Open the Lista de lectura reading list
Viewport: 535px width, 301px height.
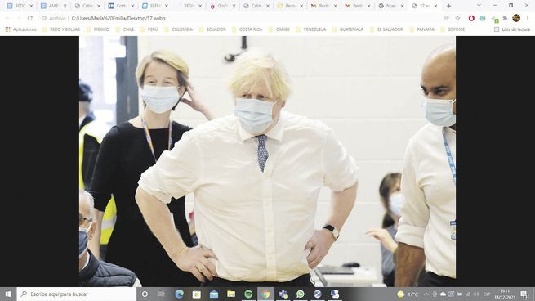pos(512,29)
